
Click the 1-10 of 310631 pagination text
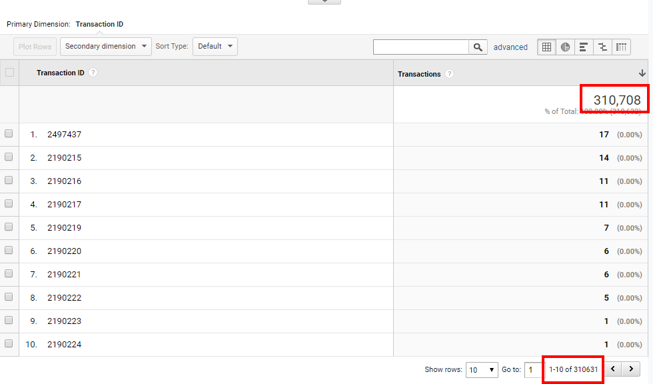point(573,369)
